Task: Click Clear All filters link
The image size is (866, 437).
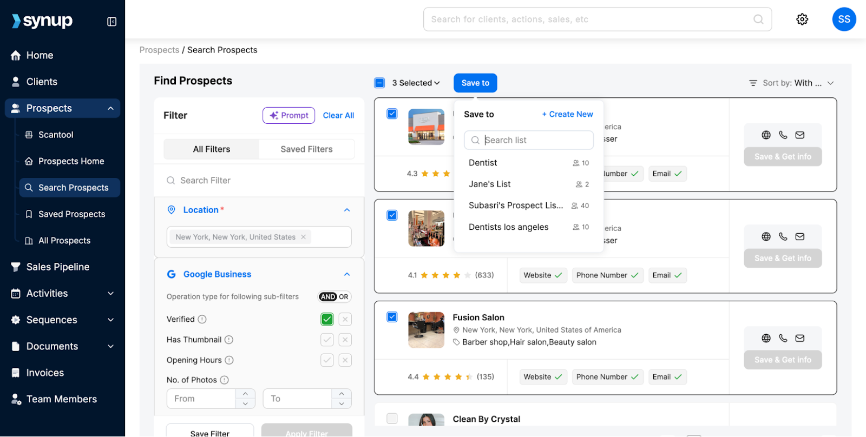Action: (338, 115)
